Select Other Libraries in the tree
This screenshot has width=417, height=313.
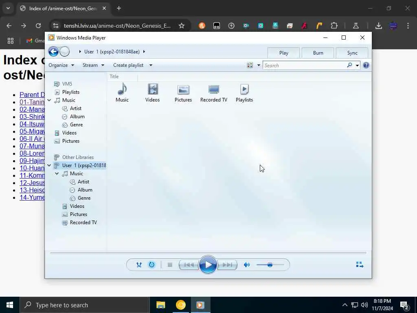(78, 157)
